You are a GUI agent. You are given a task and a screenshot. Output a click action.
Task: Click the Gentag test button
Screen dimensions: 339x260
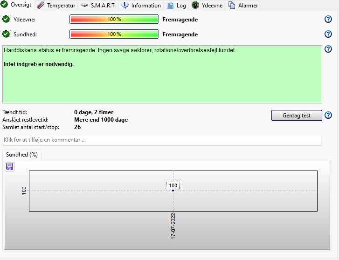(297, 116)
